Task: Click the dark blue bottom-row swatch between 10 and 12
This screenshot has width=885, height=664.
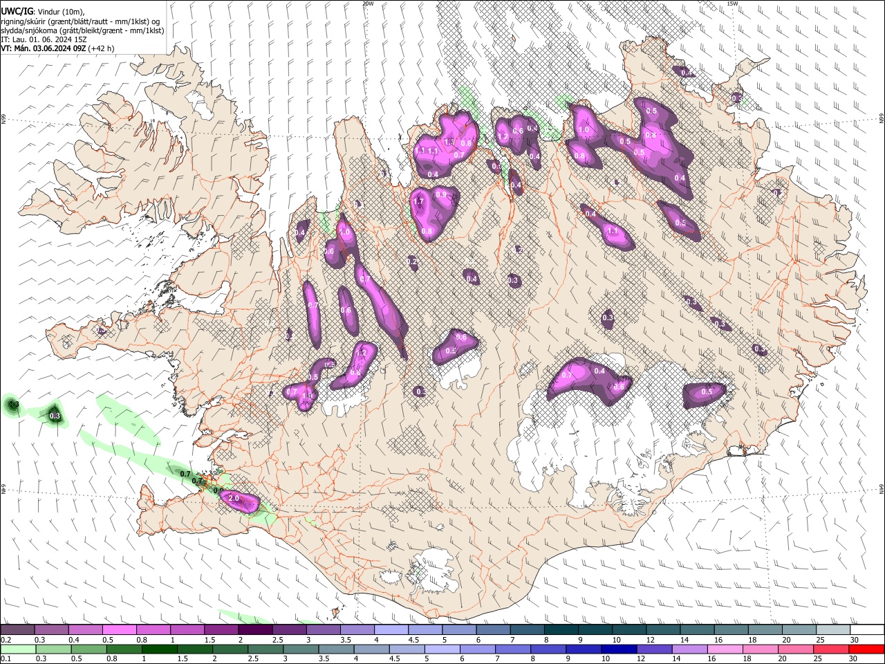Action: pos(619,649)
